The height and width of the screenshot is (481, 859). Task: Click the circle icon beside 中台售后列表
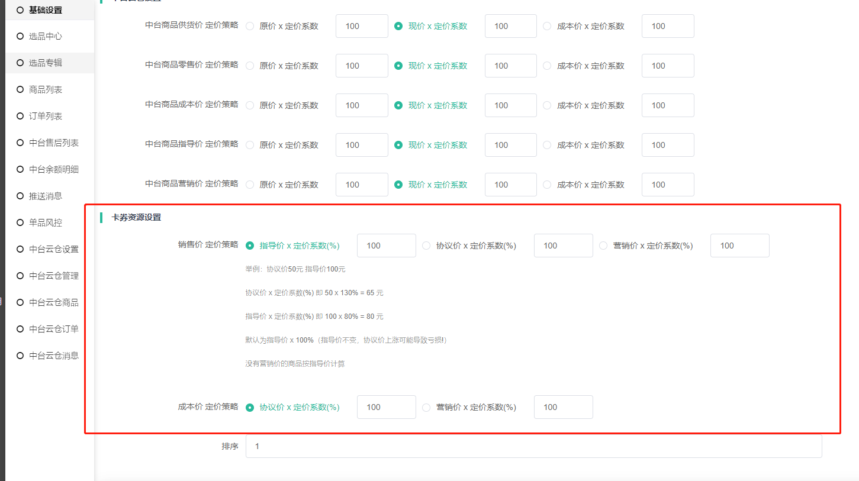pos(20,143)
